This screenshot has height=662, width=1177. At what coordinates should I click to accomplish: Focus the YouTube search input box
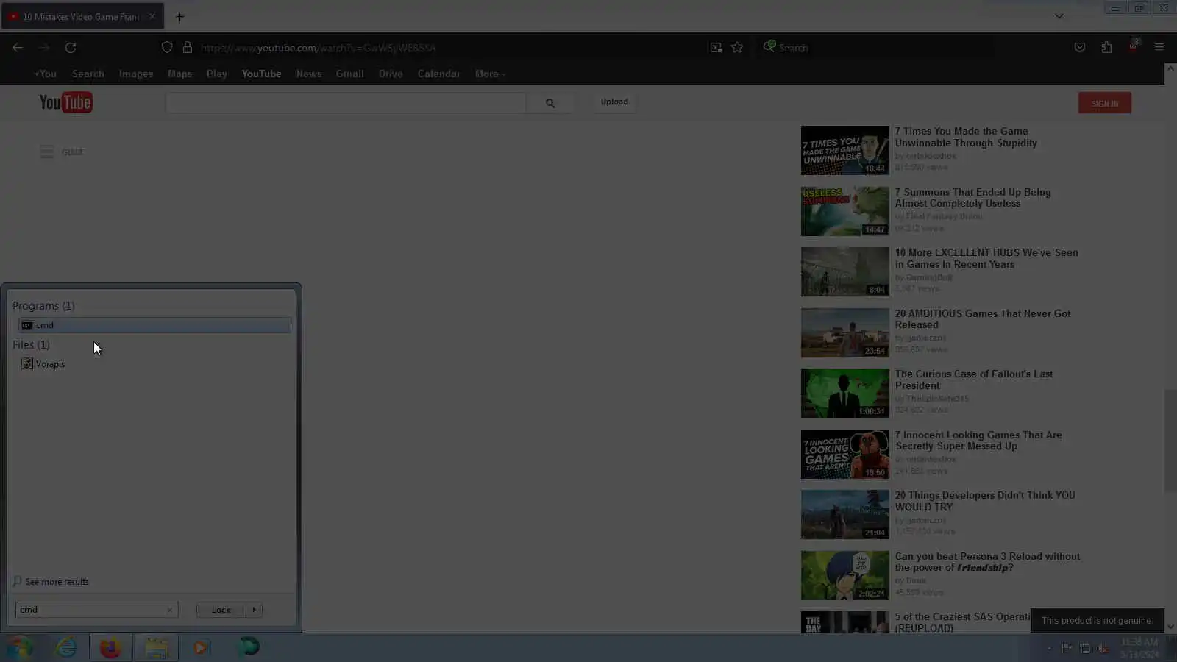click(346, 103)
